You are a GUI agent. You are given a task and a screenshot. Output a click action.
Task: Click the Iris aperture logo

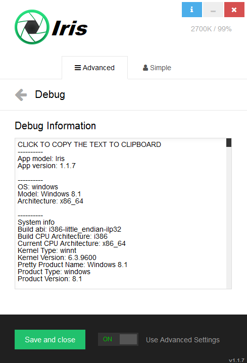32,27
